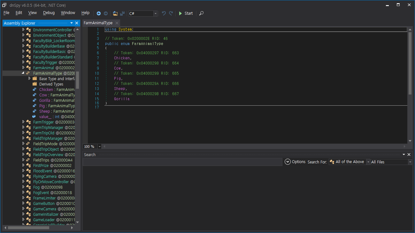The height and width of the screenshot is (233, 415).
Task: Close the FarmAnimalType document tab
Action: (117, 23)
